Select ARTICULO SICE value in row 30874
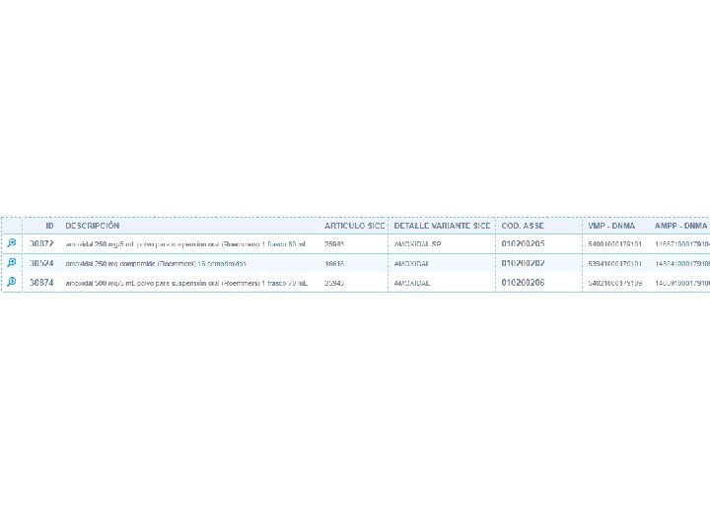 (x=334, y=283)
